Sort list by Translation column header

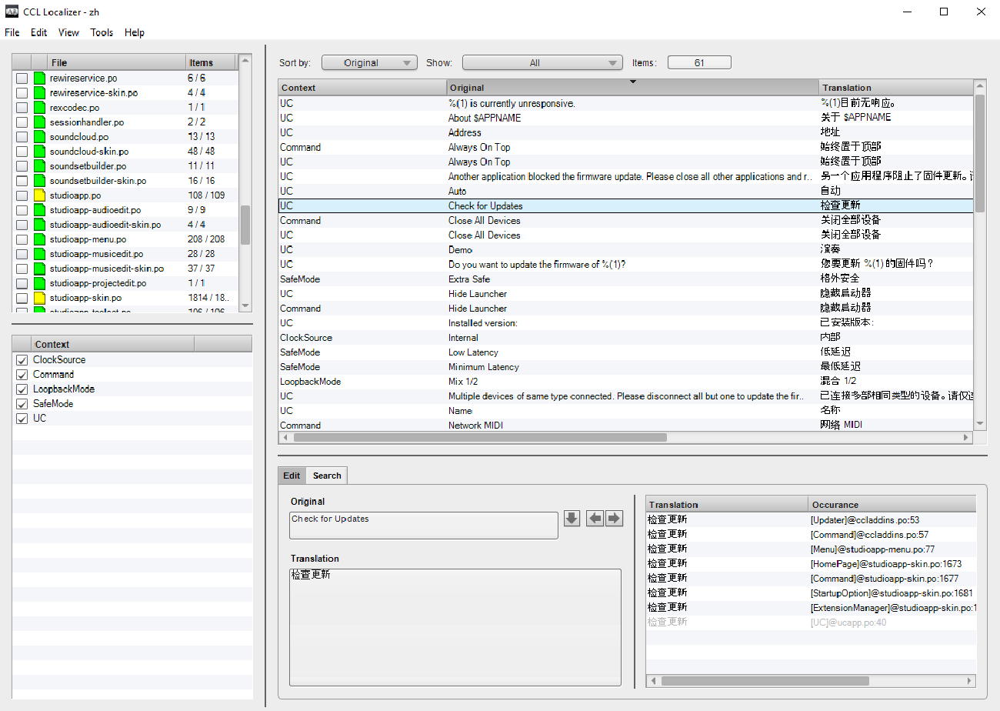coord(895,88)
